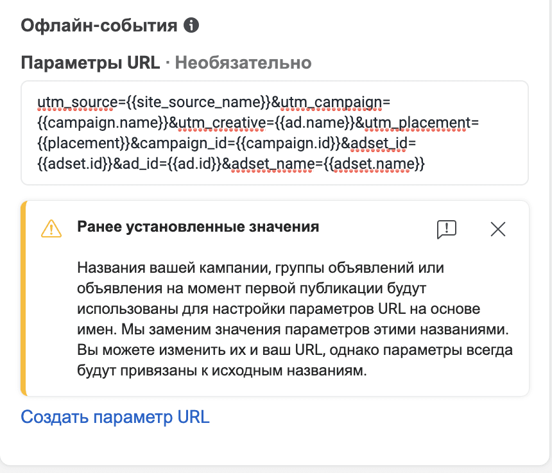Click the Офлайн-события section heading
The height and width of the screenshot is (473, 552).
(99, 26)
